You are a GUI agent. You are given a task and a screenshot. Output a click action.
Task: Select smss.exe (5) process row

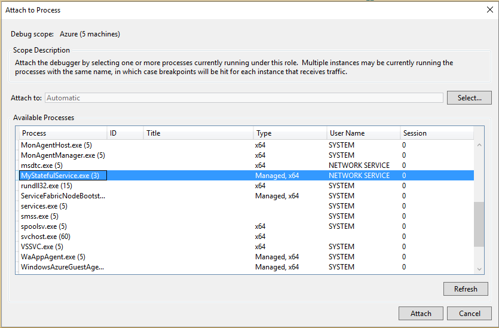(246, 216)
